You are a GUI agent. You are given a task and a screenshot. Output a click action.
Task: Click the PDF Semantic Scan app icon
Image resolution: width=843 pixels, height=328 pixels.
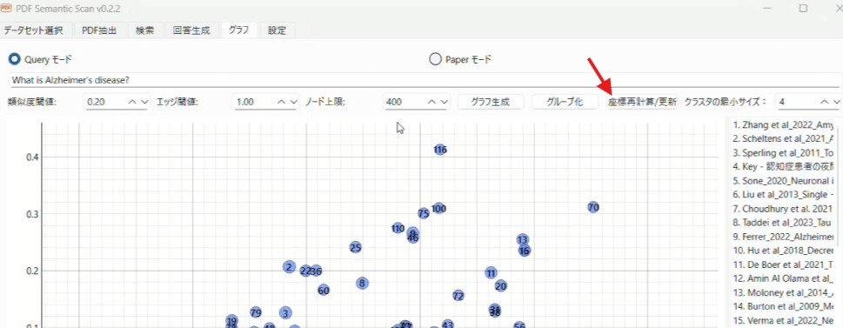coord(6,8)
